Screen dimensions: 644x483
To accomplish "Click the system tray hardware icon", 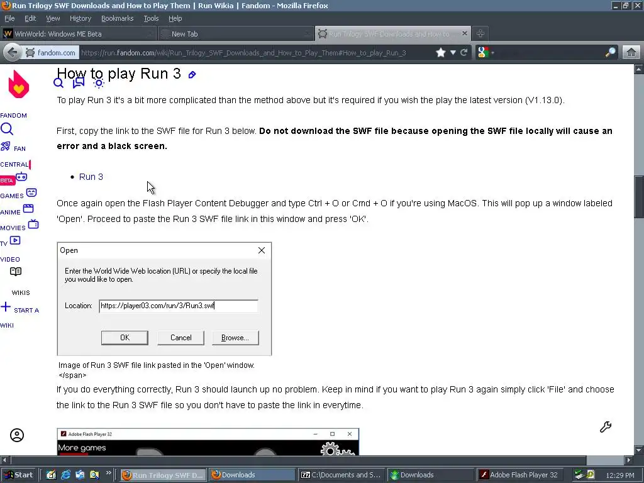I will (579, 475).
